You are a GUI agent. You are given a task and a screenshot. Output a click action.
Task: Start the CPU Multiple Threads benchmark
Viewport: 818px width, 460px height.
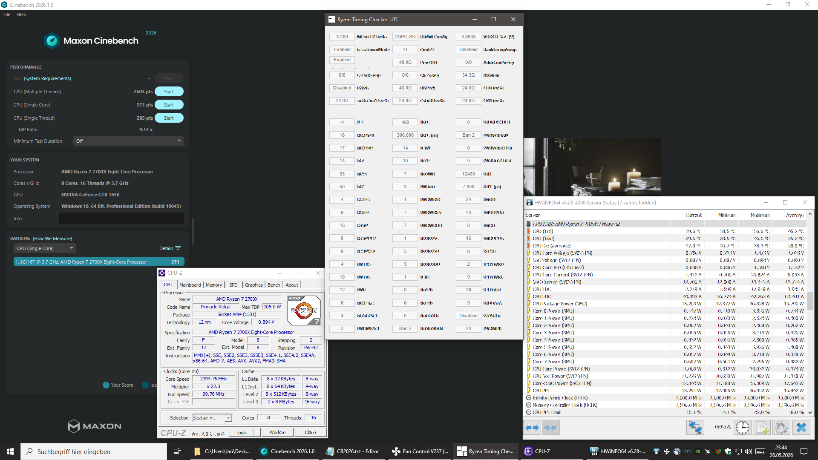(x=169, y=92)
